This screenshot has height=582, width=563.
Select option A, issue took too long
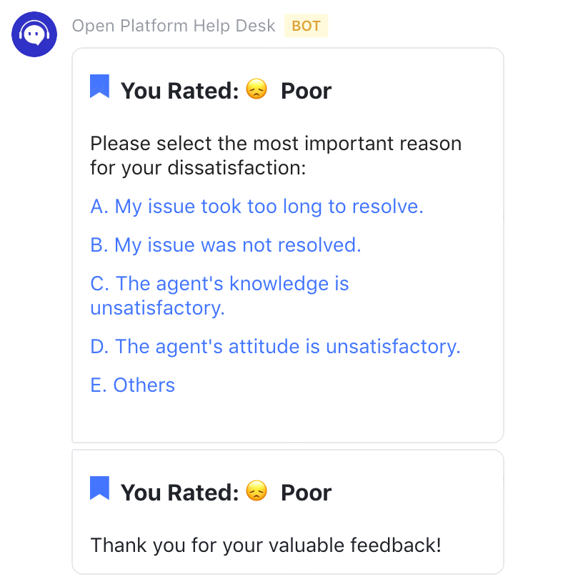click(x=256, y=207)
